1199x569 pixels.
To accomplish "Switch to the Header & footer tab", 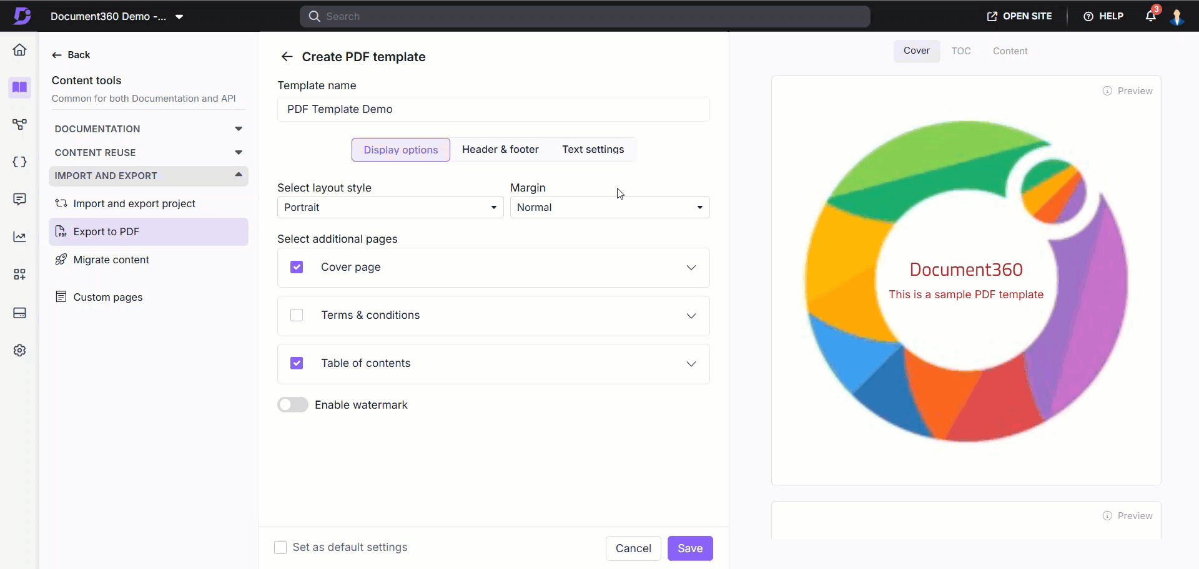I will pyautogui.click(x=500, y=150).
